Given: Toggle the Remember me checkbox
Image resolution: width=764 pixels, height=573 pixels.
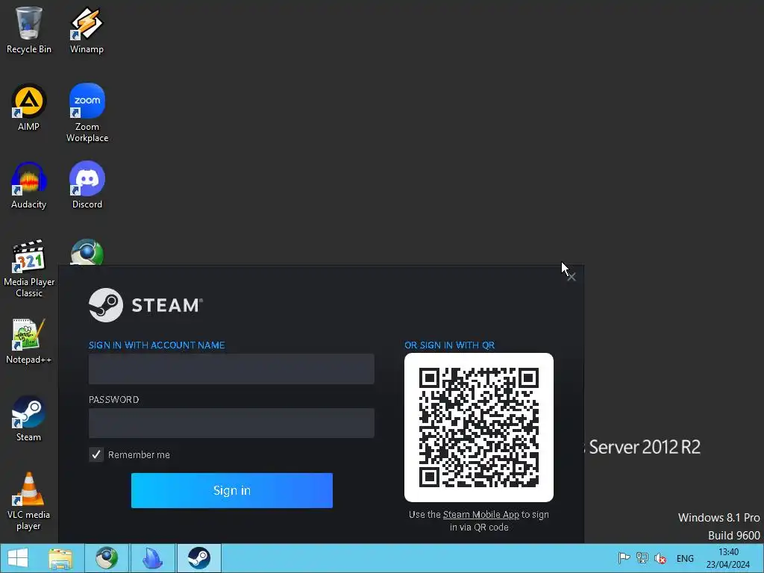Looking at the screenshot, I should pyautogui.click(x=96, y=454).
